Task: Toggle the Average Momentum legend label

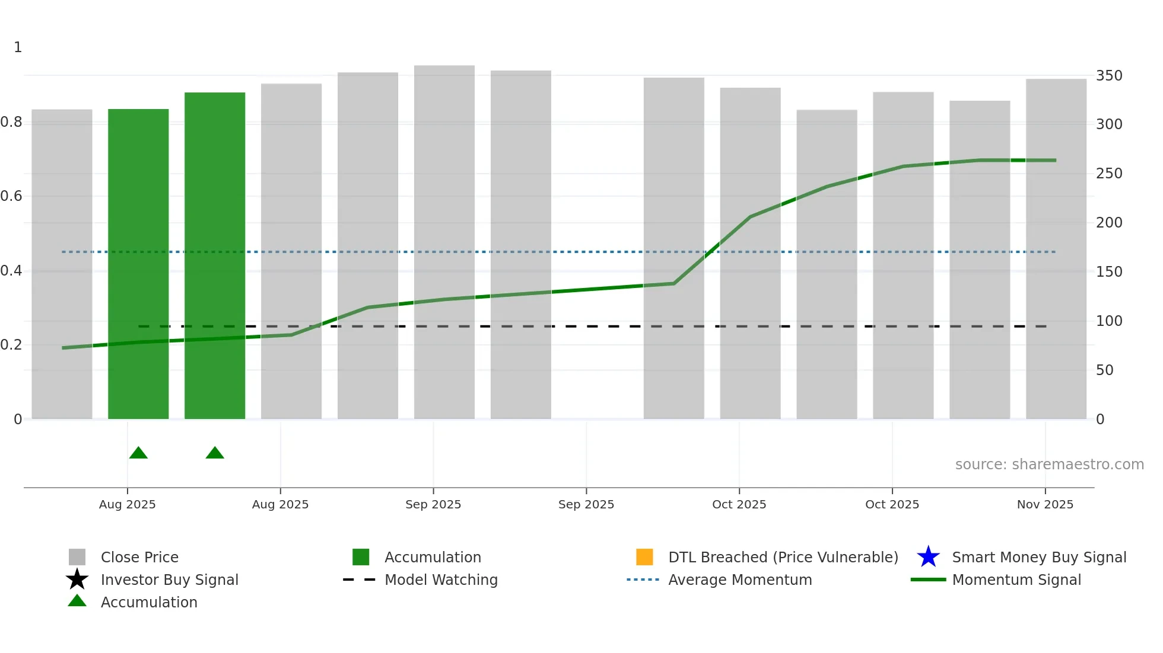Action: point(740,580)
